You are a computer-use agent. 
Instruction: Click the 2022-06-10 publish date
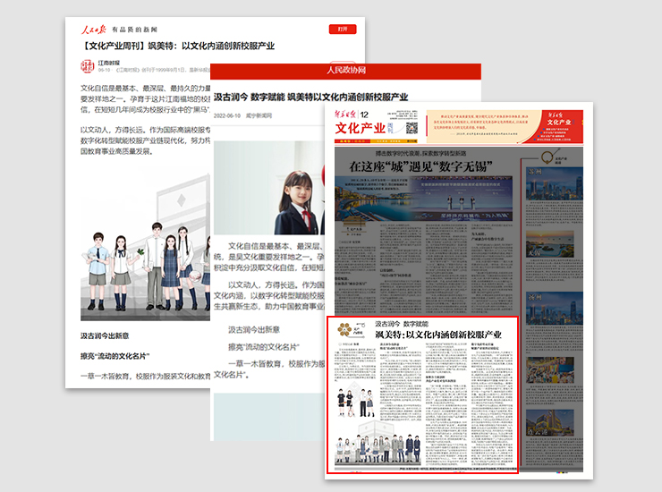[227, 115]
